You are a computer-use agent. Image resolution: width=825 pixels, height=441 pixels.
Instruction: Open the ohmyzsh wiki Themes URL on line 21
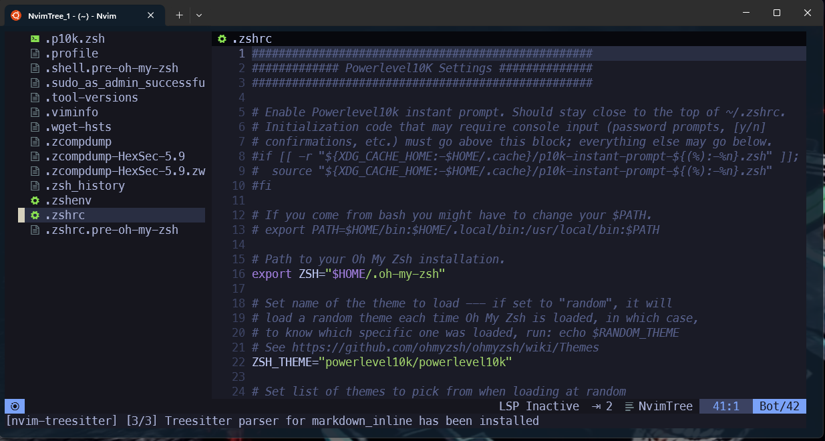tap(446, 347)
